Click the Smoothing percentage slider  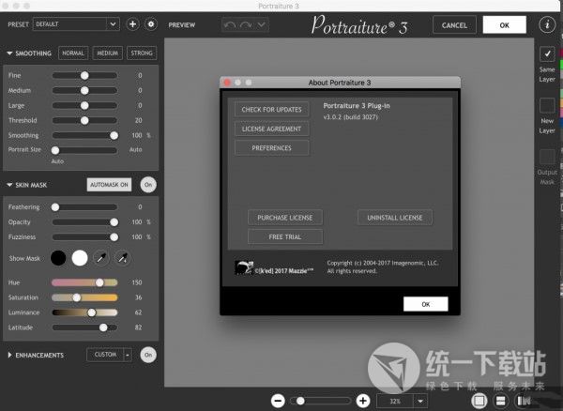(84, 135)
